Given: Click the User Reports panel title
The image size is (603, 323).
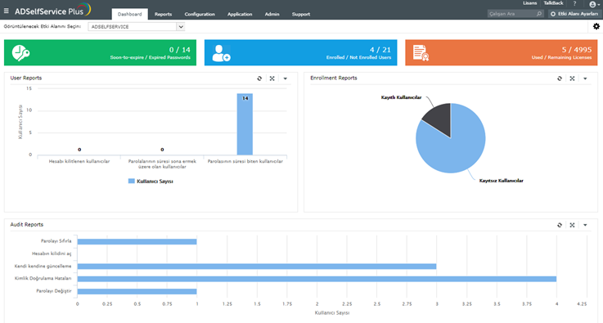Looking at the screenshot, I should (25, 78).
